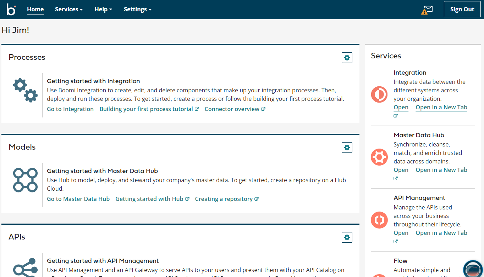Click 'Getting started with Master Data Hub' heading

pyautogui.click(x=102, y=171)
